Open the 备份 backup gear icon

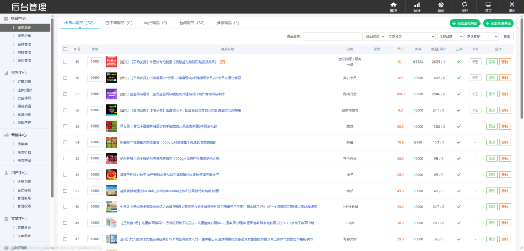[x=441, y=5]
